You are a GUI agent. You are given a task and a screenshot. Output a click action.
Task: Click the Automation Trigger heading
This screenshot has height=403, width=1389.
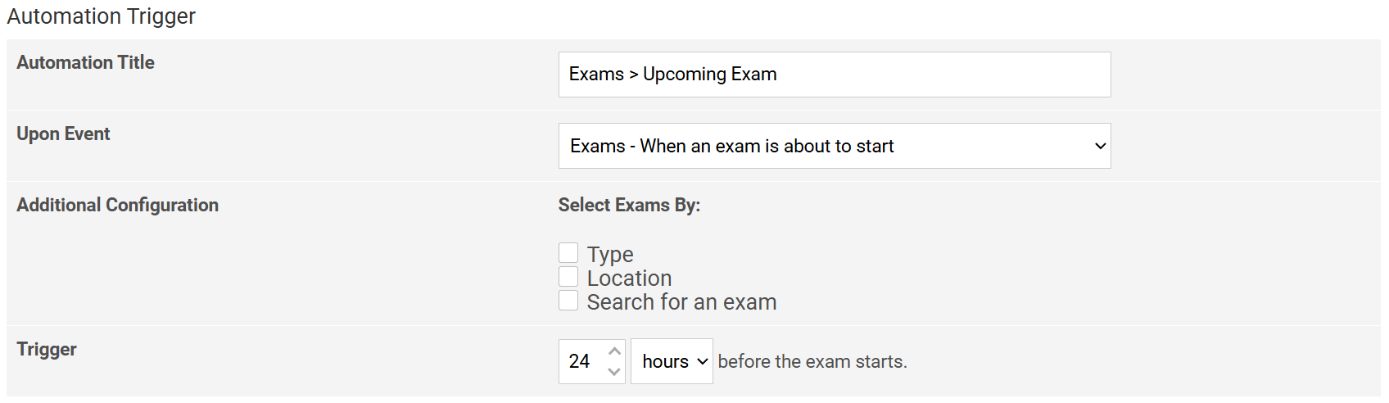point(102,16)
